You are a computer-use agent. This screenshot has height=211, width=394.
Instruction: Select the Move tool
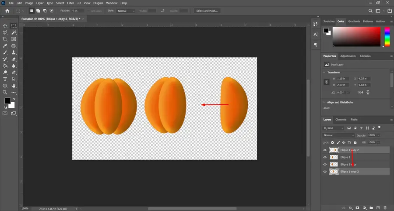5,26
